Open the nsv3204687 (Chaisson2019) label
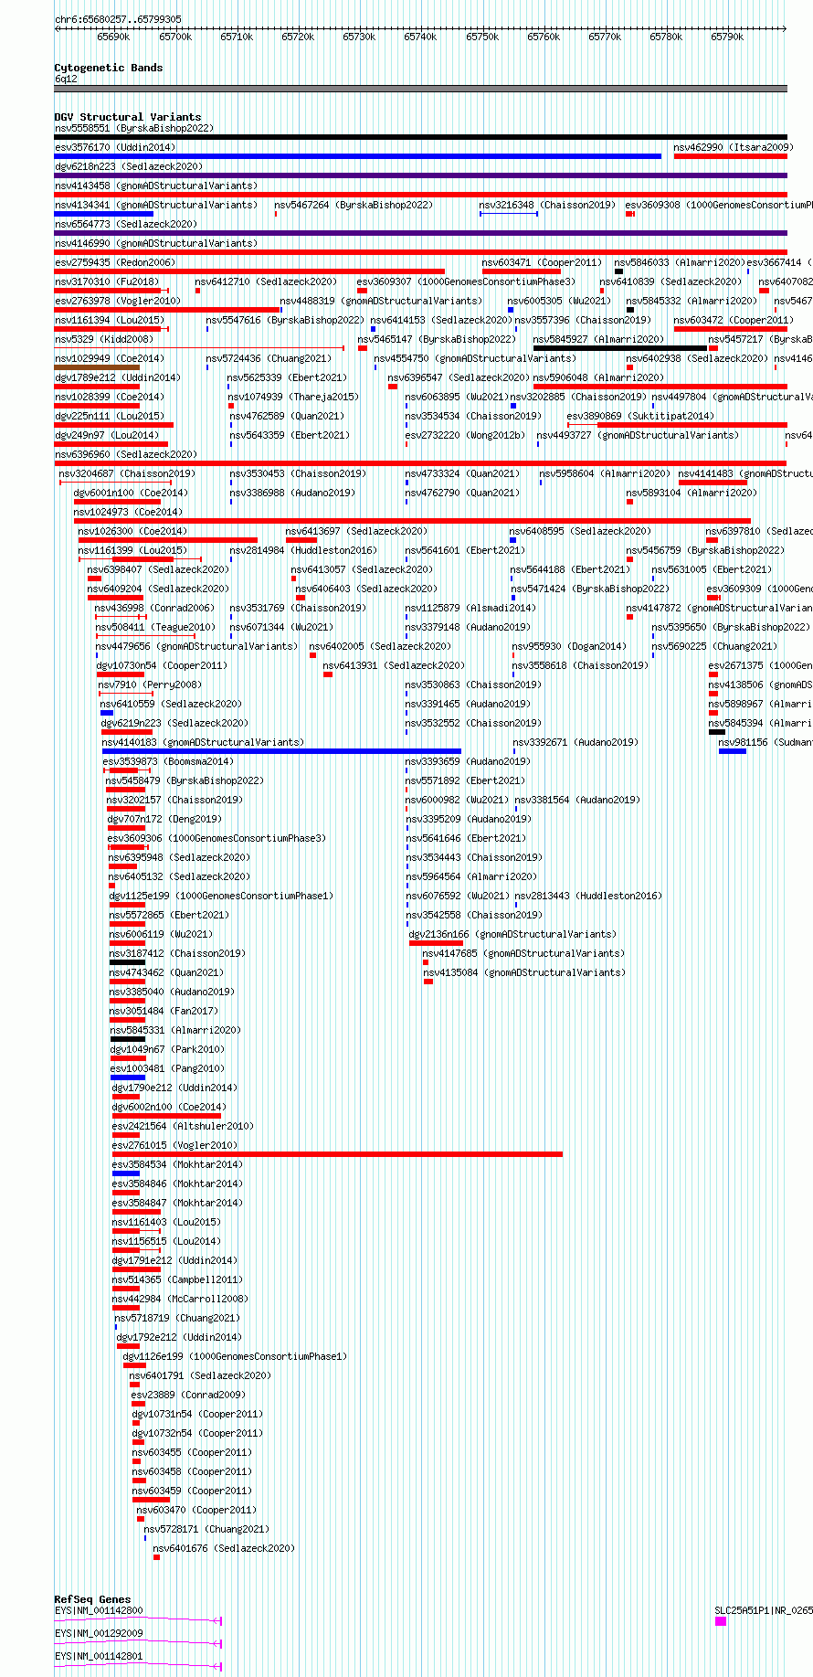 click(x=127, y=473)
